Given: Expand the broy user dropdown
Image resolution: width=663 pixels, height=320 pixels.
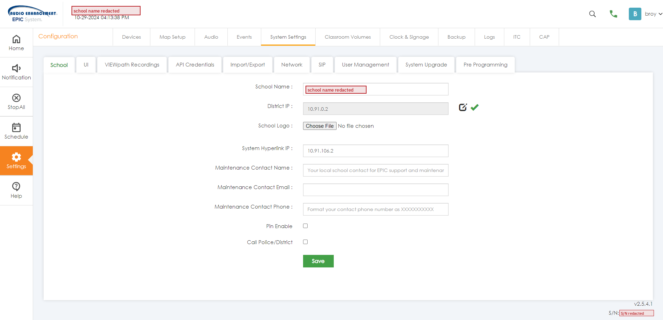Looking at the screenshot, I should 653,14.
